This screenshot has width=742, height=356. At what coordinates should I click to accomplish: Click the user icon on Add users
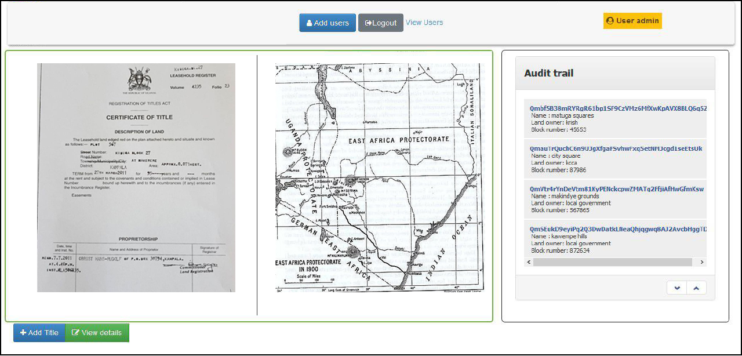pos(310,23)
